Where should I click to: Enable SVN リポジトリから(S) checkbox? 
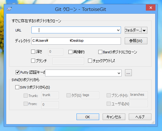click(x=17, y=87)
